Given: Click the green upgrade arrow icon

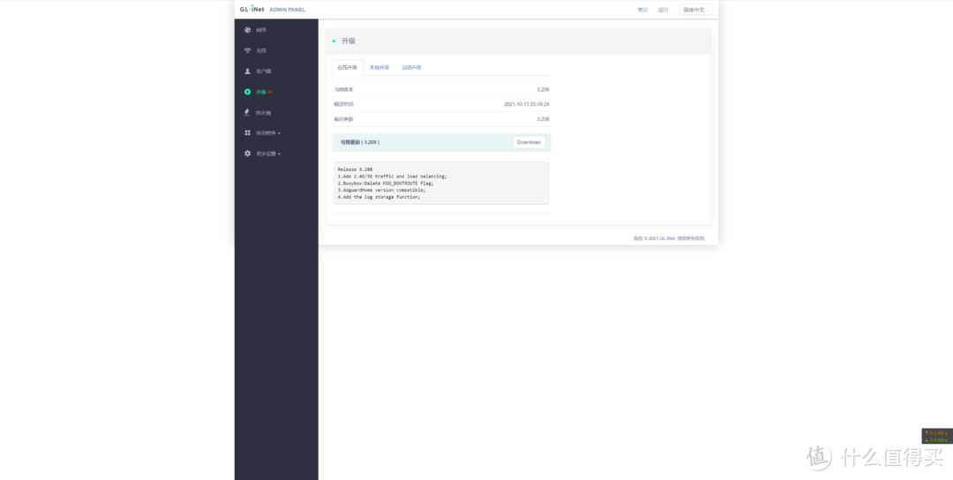Looking at the screenshot, I should [248, 92].
